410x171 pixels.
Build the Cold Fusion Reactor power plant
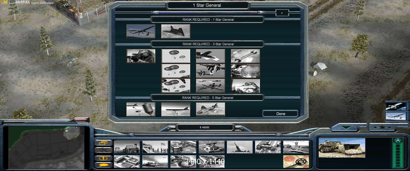tap(127, 147)
